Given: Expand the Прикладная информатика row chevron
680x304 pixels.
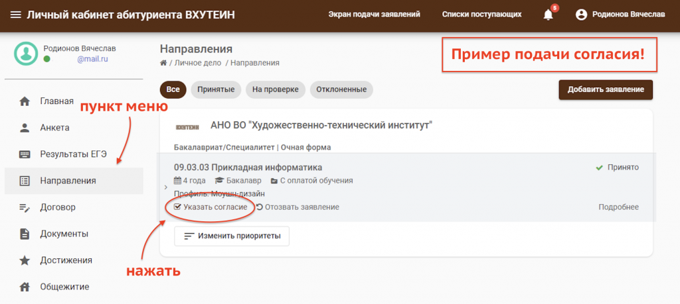Looking at the screenshot, I should pos(166,187).
